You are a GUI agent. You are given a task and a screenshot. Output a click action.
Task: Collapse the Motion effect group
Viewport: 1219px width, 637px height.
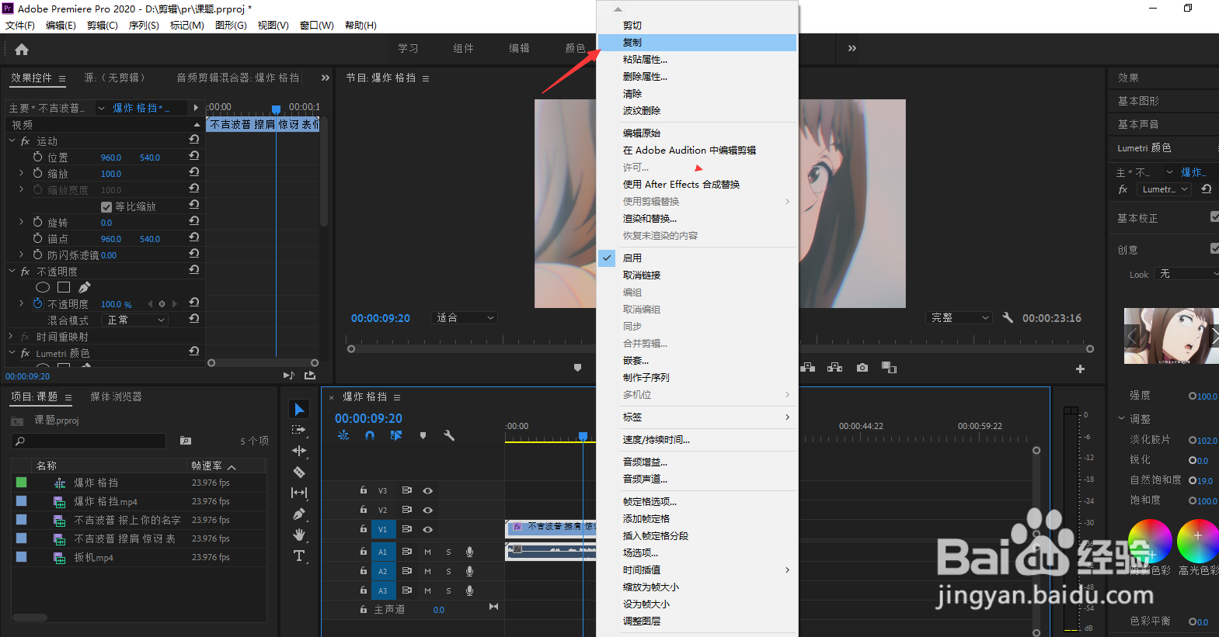(12, 140)
